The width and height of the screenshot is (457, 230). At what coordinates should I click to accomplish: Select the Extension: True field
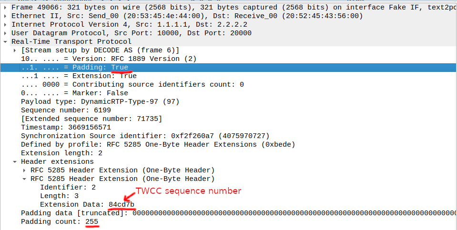coord(79,76)
